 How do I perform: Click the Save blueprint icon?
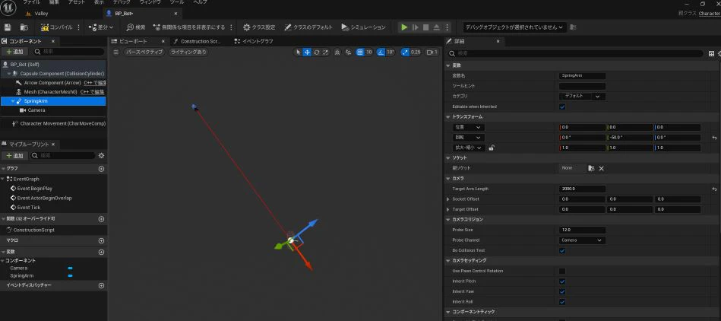[8, 27]
